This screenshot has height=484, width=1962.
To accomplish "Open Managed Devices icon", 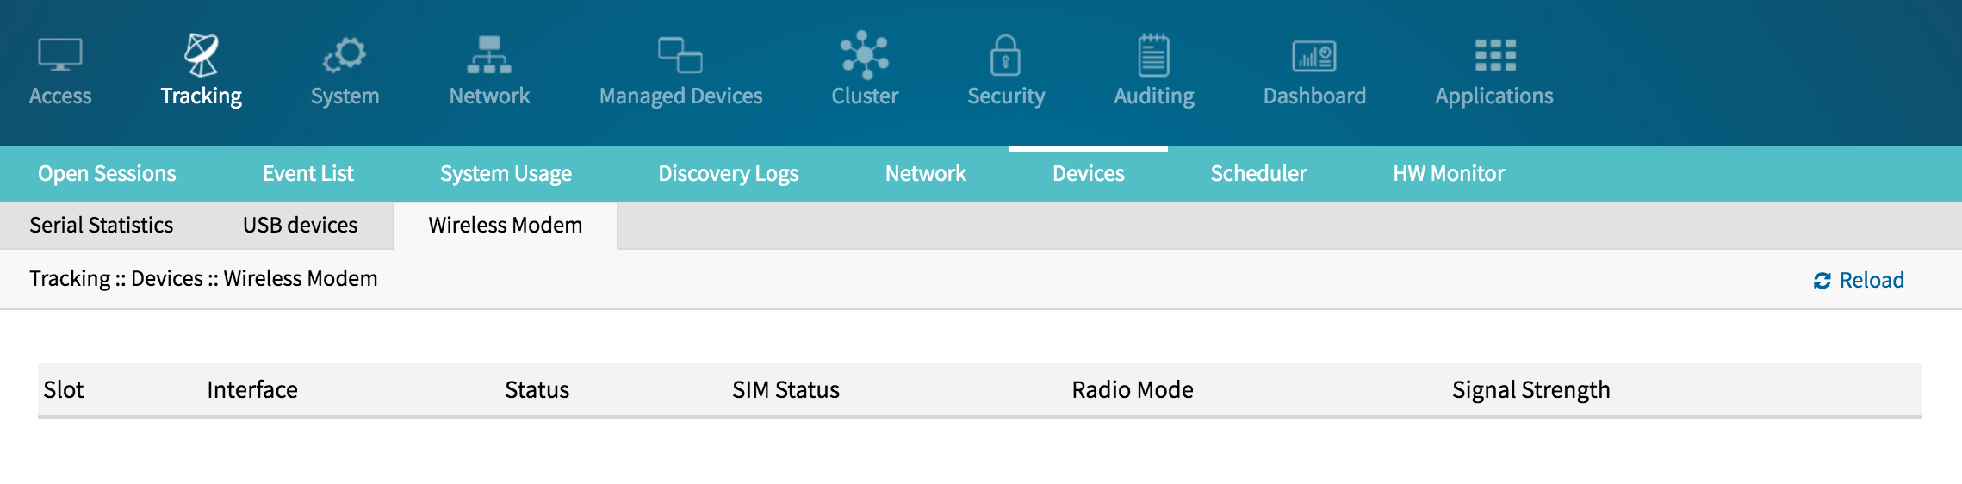I will (x=680, y=55).
